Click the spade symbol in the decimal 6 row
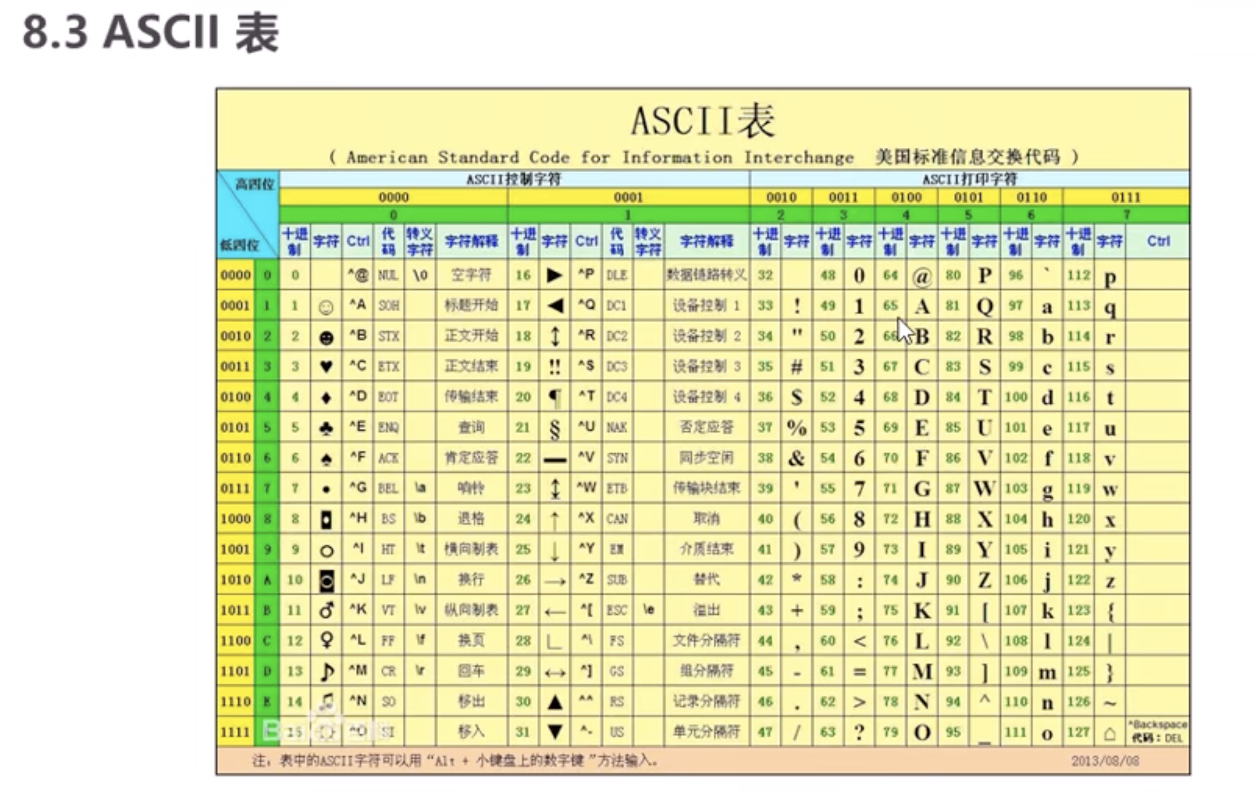 (x=326, y=458)
